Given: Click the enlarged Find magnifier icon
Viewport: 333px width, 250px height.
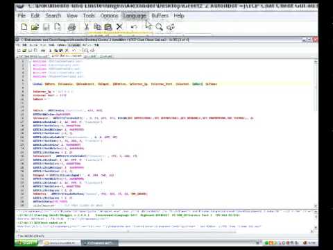Looking at the screenshot, I should 159,27.
